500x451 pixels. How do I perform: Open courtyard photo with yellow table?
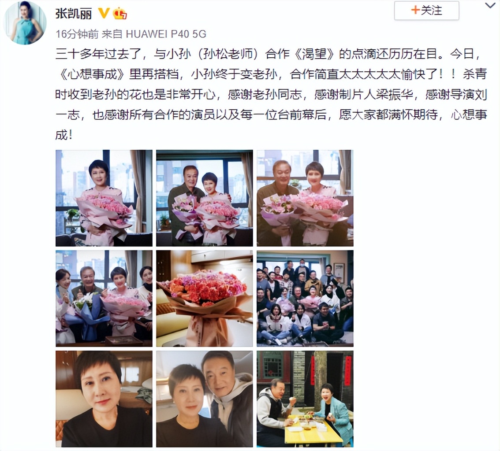305,399
